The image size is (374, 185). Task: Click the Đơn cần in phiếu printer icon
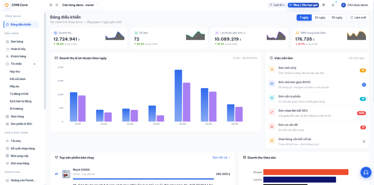(x=272, y=98)
